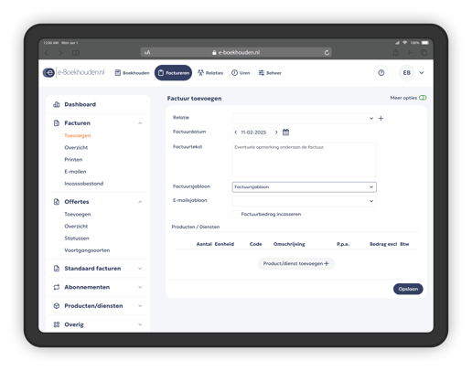
Task: Toggle the Meer opties switch
Action: tap(423, 98)
